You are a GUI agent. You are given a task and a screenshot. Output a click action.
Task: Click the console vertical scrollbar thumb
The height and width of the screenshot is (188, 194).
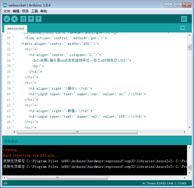(190, 168)
